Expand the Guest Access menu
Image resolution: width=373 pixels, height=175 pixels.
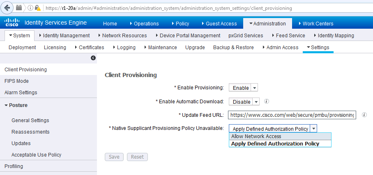(x=219, y=24)
